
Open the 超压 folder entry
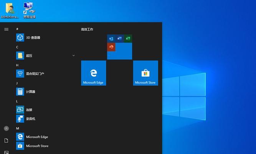click(46, 55)
